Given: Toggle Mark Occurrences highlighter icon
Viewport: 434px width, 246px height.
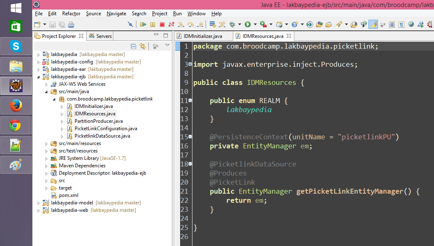Looking at the screenshot, I should coord(373,24).
